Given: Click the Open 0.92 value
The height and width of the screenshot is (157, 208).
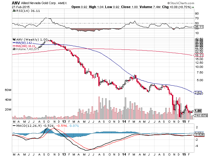Looking at the screenshot, I should tap(79, 7).
